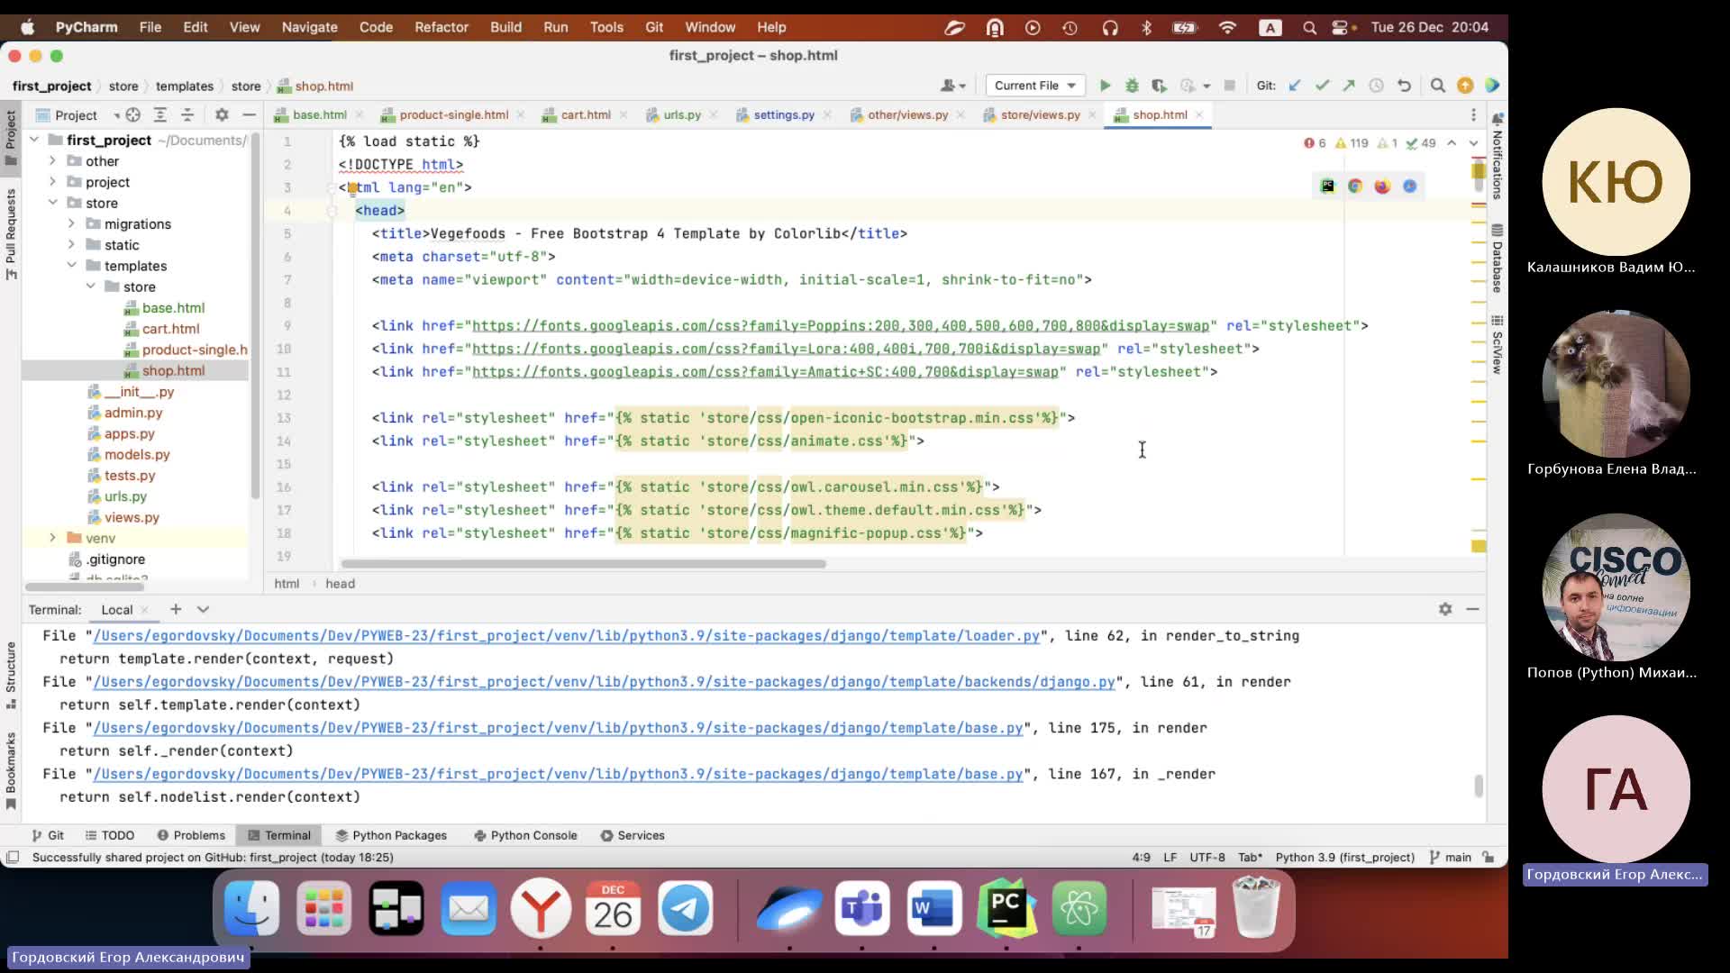Open preview in built-in PyCharm browser icon
The height and width of the screenshot is (973, 1730).
(x=1327, y=186)
